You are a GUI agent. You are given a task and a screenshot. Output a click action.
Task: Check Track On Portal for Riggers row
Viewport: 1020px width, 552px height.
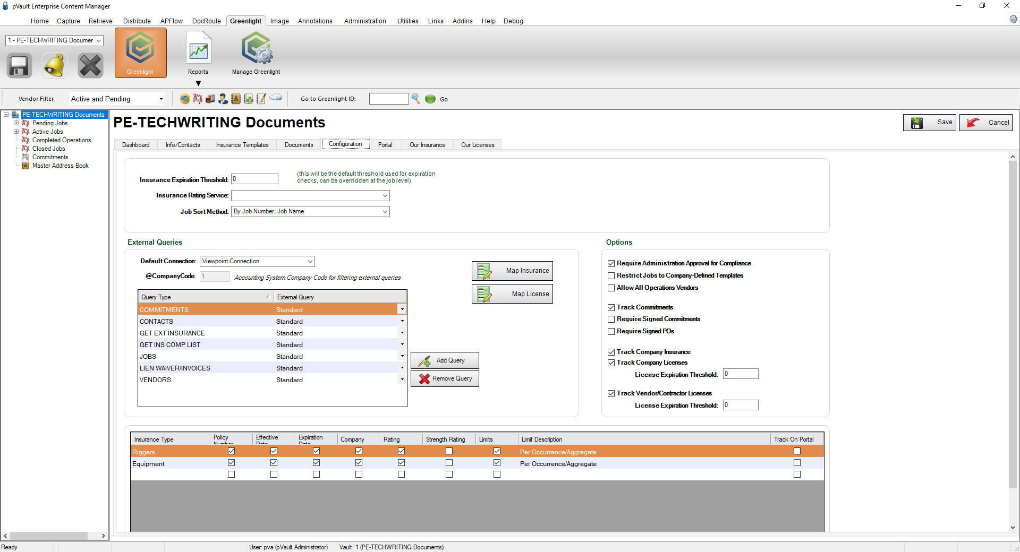click(797, 451)
